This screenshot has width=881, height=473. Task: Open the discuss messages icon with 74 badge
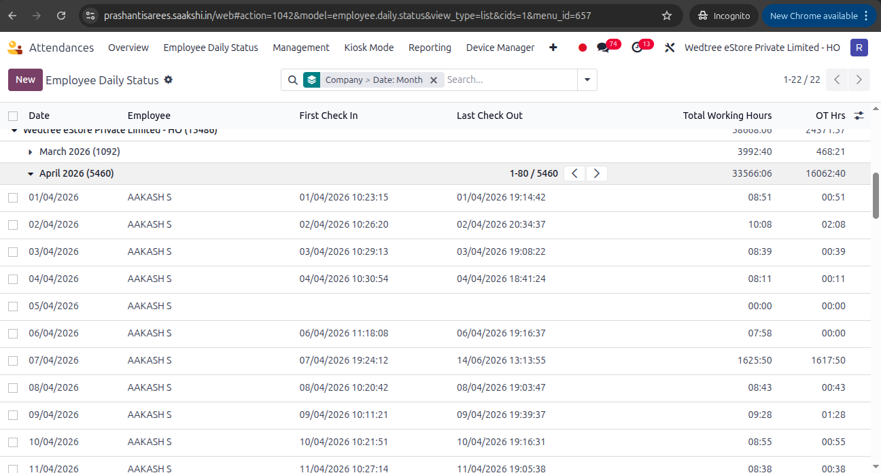(604, 48)
